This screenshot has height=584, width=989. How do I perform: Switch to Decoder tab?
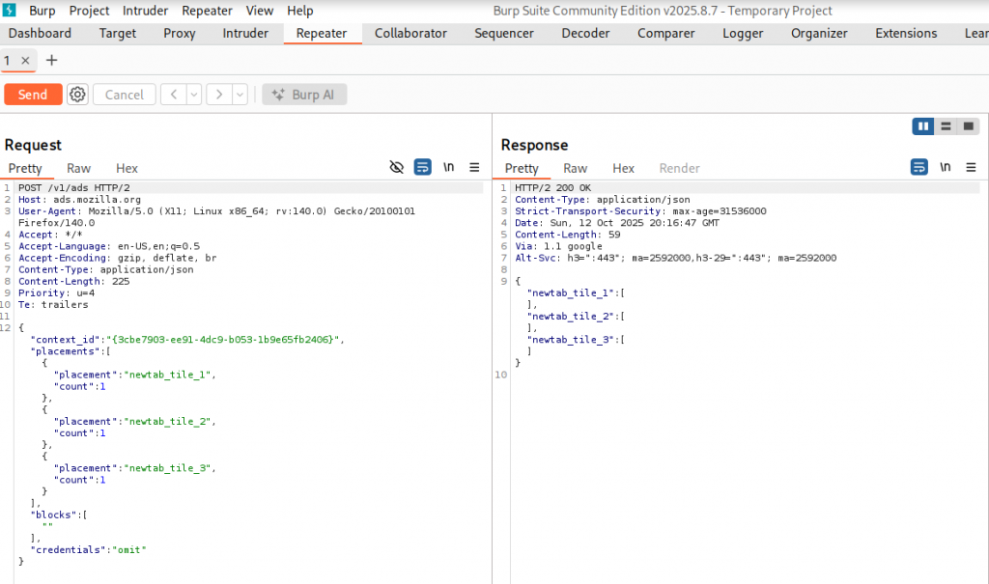click(x=585, y=34)
